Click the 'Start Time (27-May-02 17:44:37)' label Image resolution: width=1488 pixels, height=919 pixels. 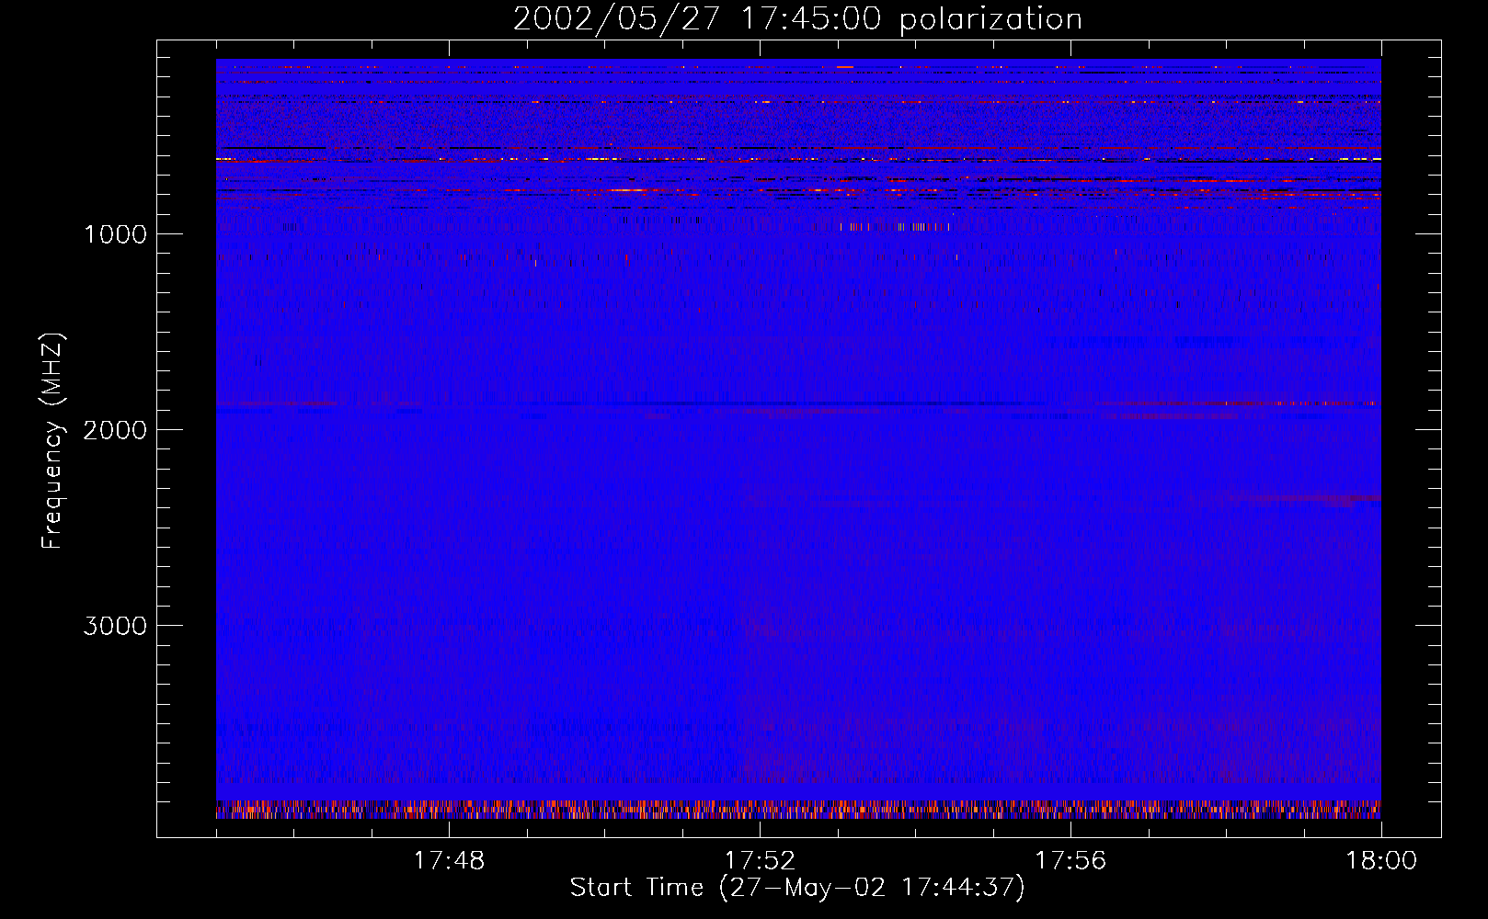pos(797,888)
